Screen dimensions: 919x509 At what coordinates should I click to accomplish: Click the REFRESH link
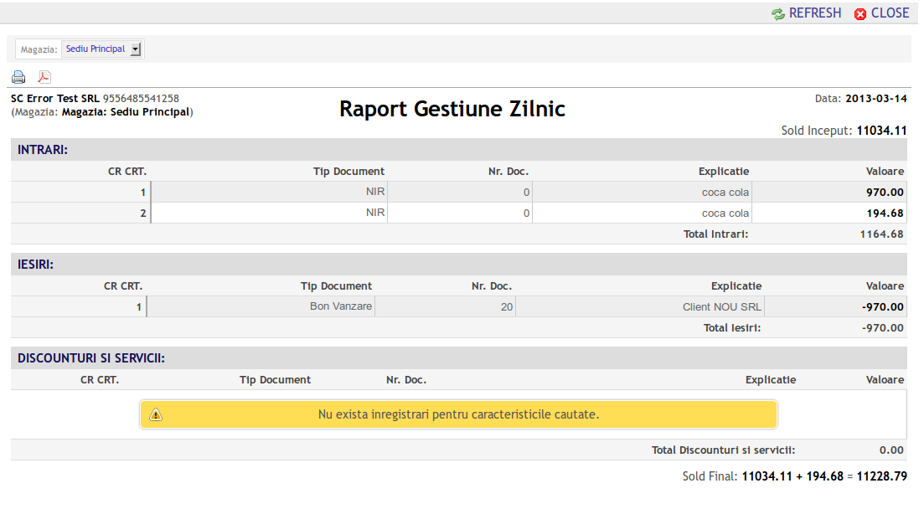click(x=814, y=13)
